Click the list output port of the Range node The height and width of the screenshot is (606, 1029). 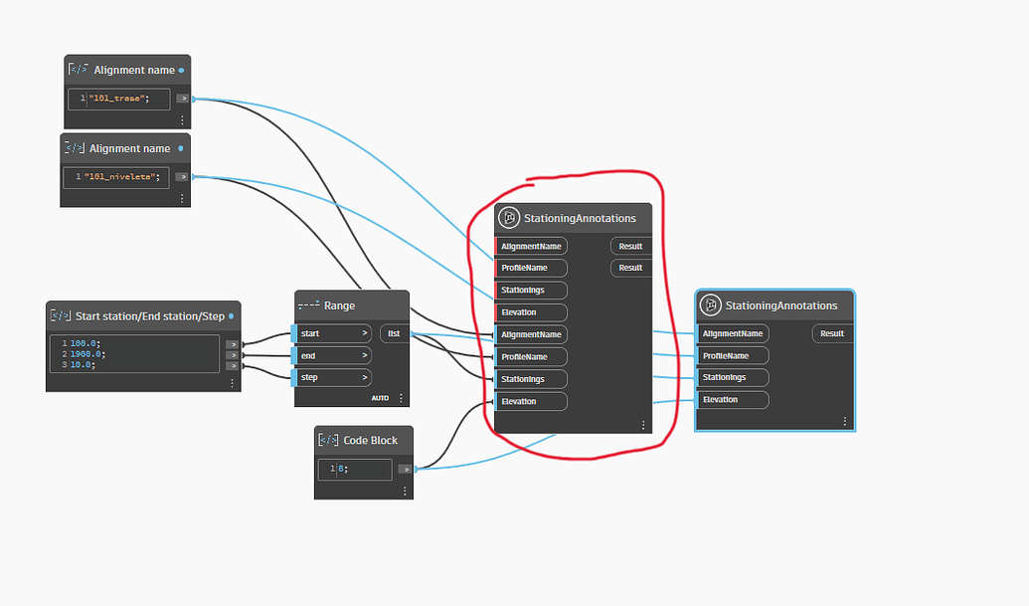(394, 333)
